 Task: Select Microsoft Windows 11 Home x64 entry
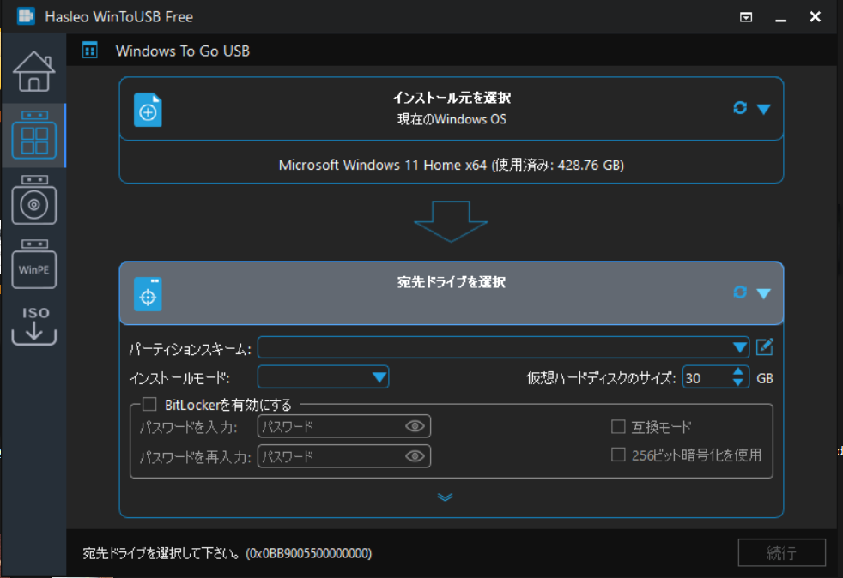(452, 164)
